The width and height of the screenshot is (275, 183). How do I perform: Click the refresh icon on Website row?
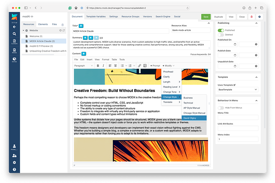point(64,31)
